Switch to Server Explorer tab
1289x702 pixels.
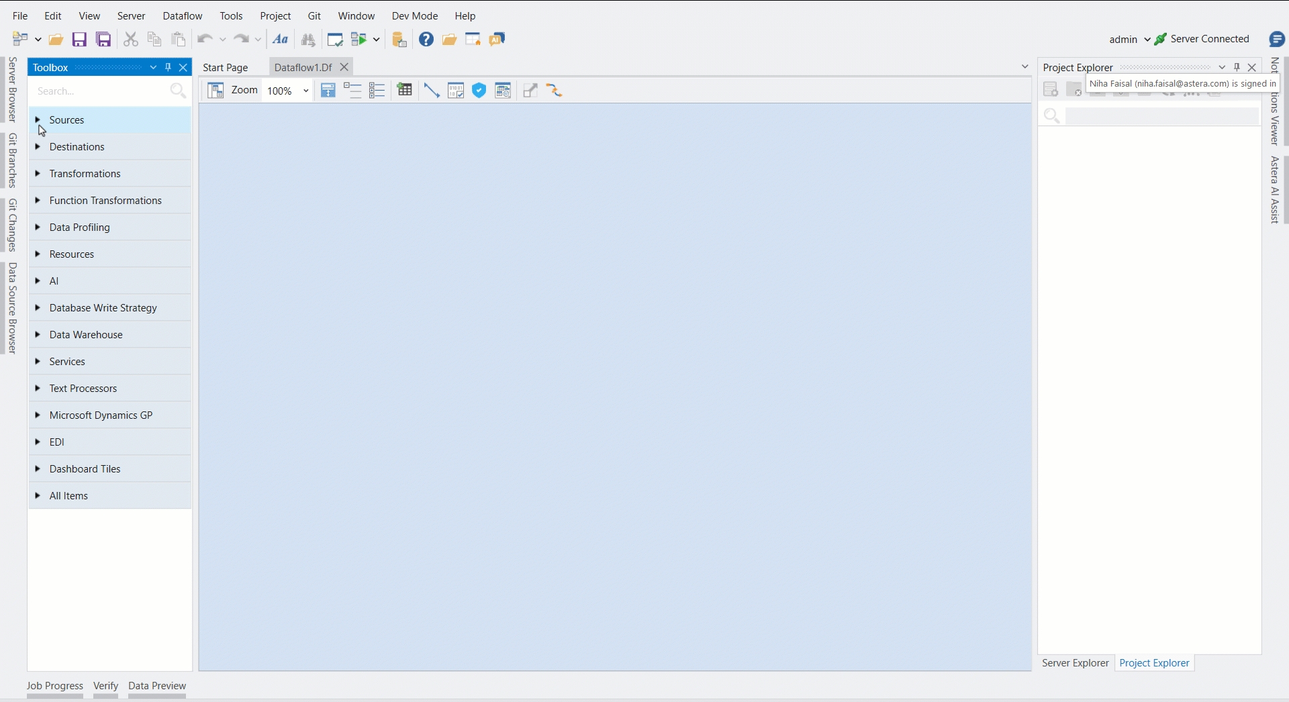click(1075, 663)
